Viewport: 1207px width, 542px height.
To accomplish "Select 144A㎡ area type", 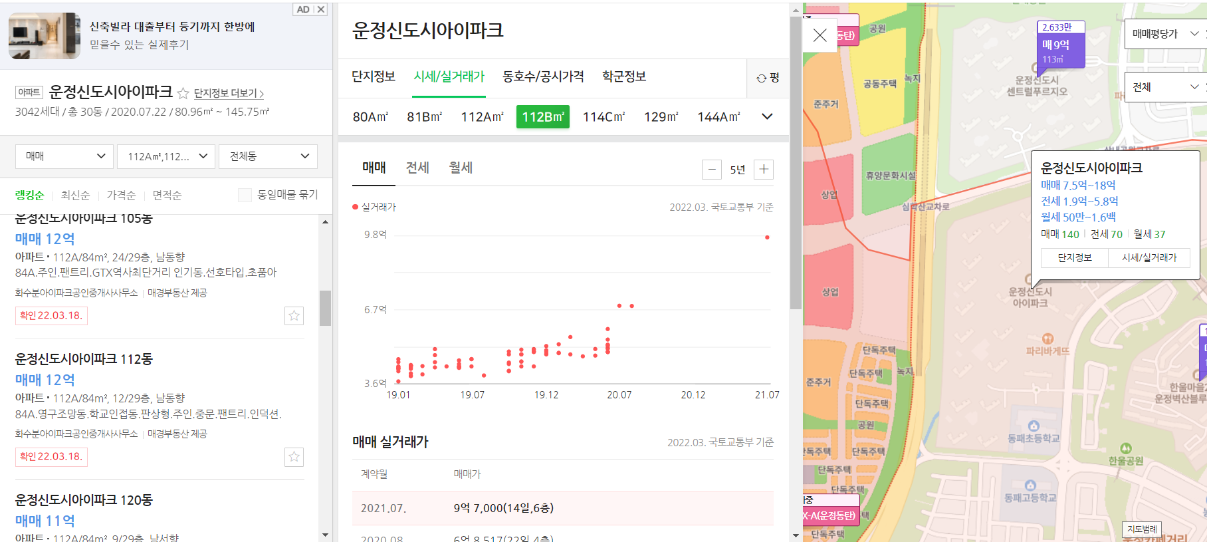I will tap(718, 117).
